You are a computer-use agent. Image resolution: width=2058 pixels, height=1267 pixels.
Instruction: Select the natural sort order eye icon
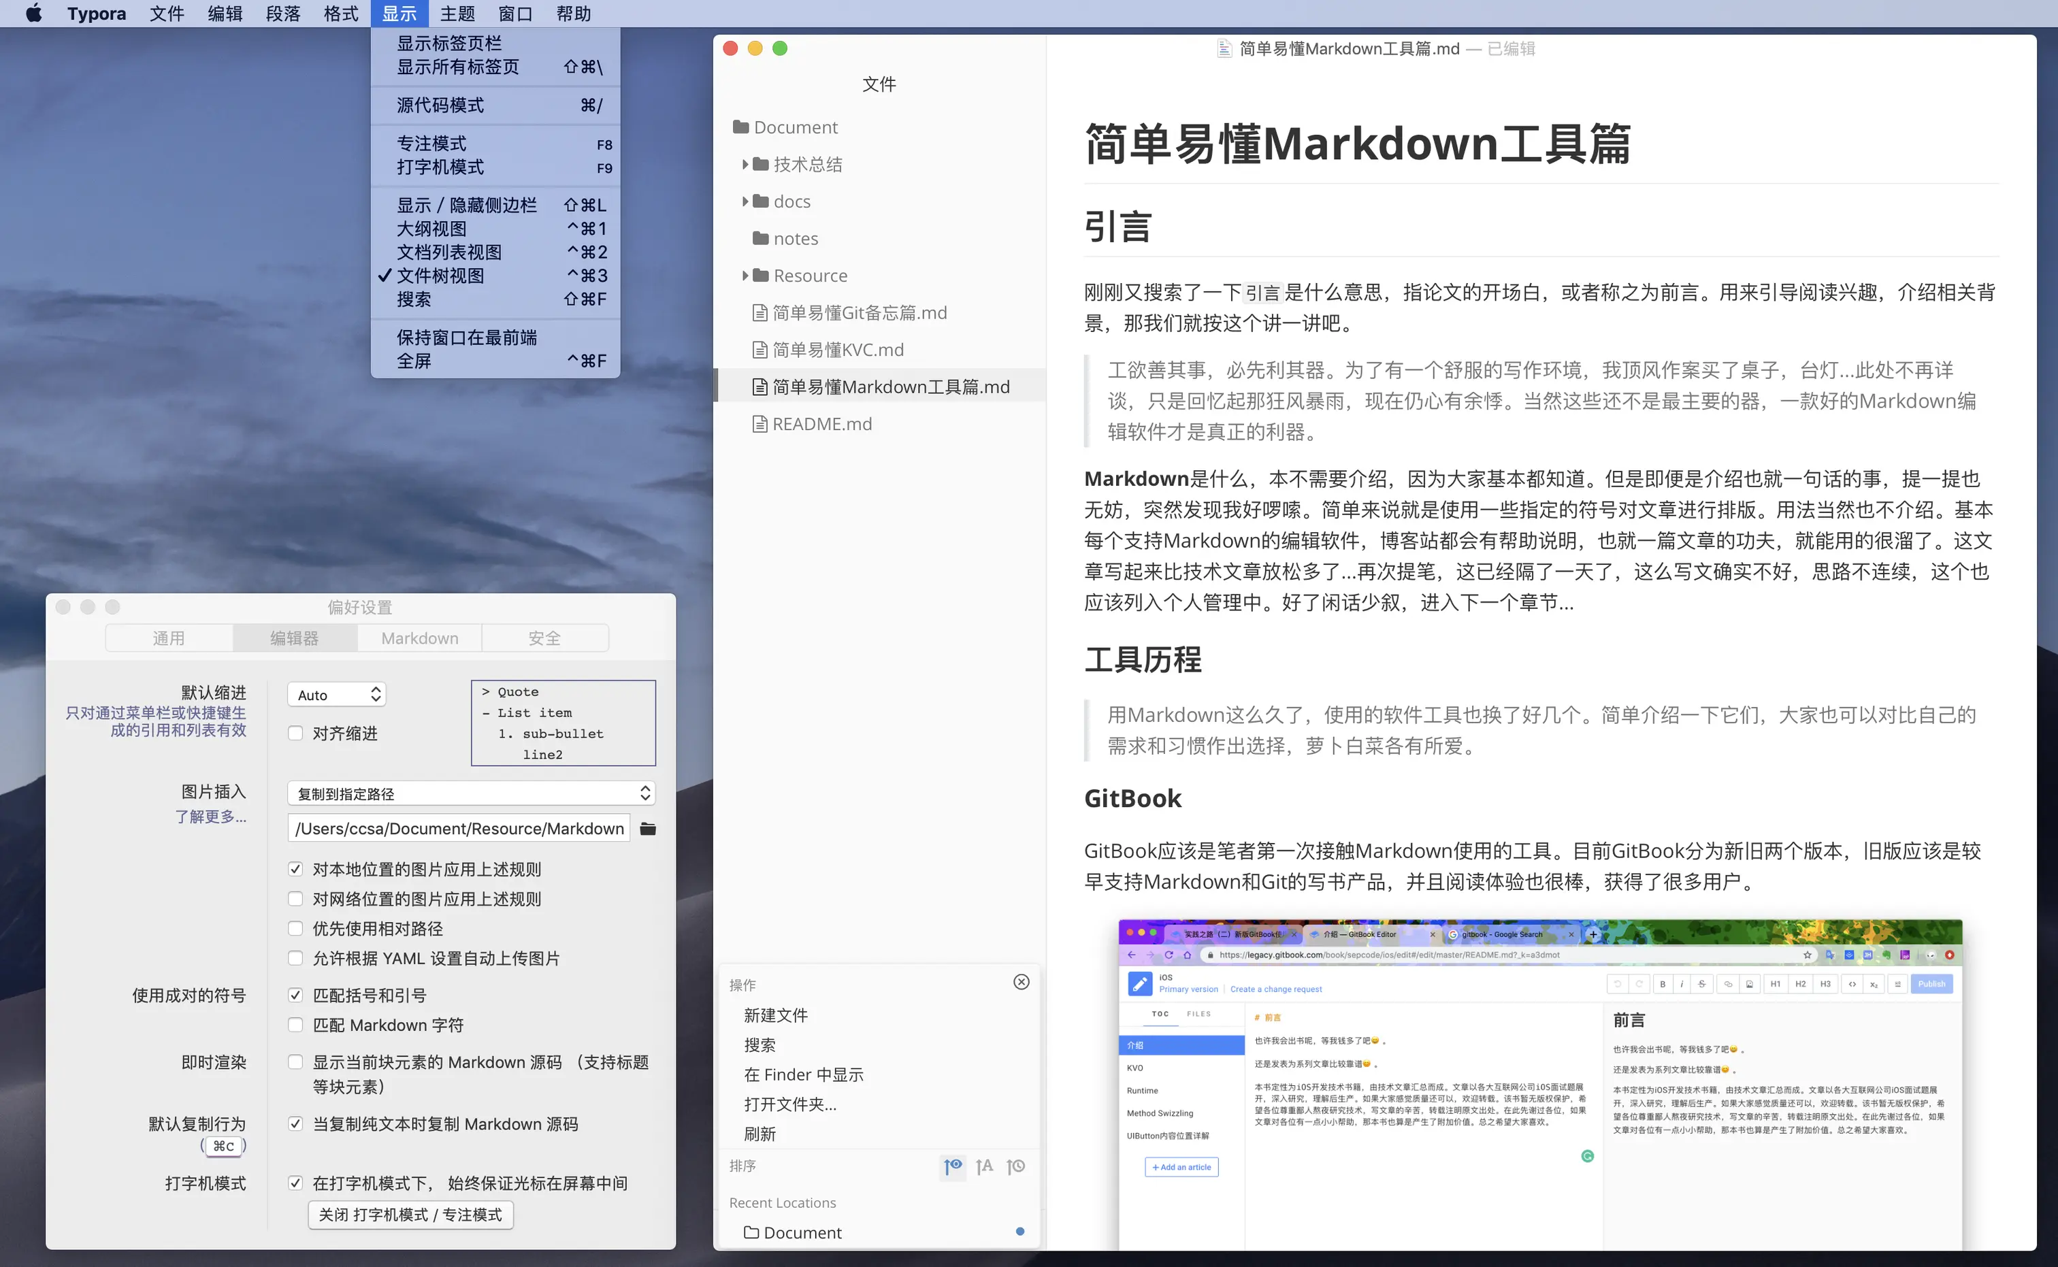(x=953, y=1166)
